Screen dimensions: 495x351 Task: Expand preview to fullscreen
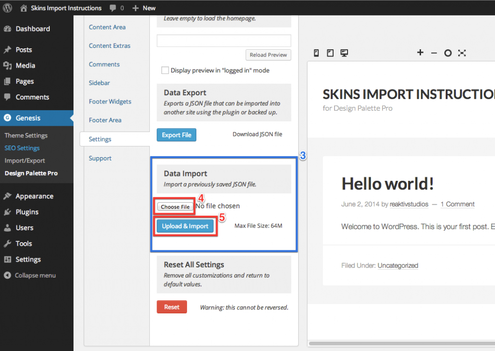click(462, 53)
